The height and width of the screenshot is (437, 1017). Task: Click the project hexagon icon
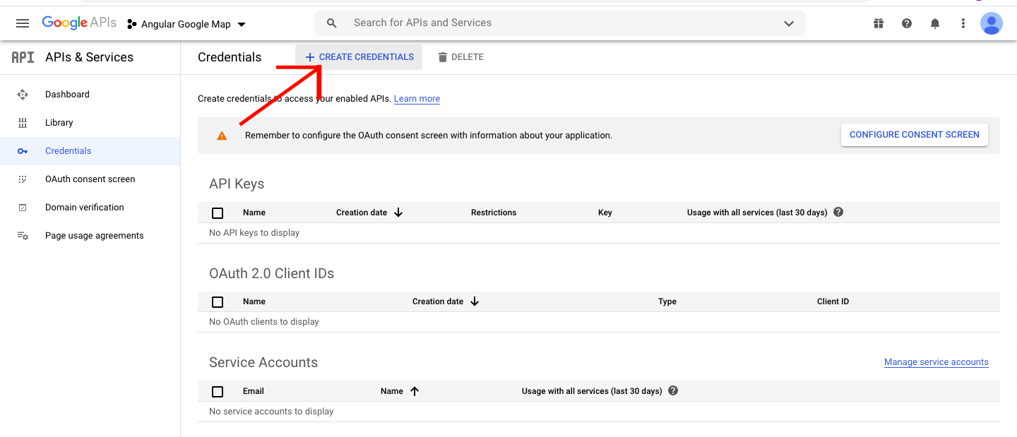(x=131, y=24)
